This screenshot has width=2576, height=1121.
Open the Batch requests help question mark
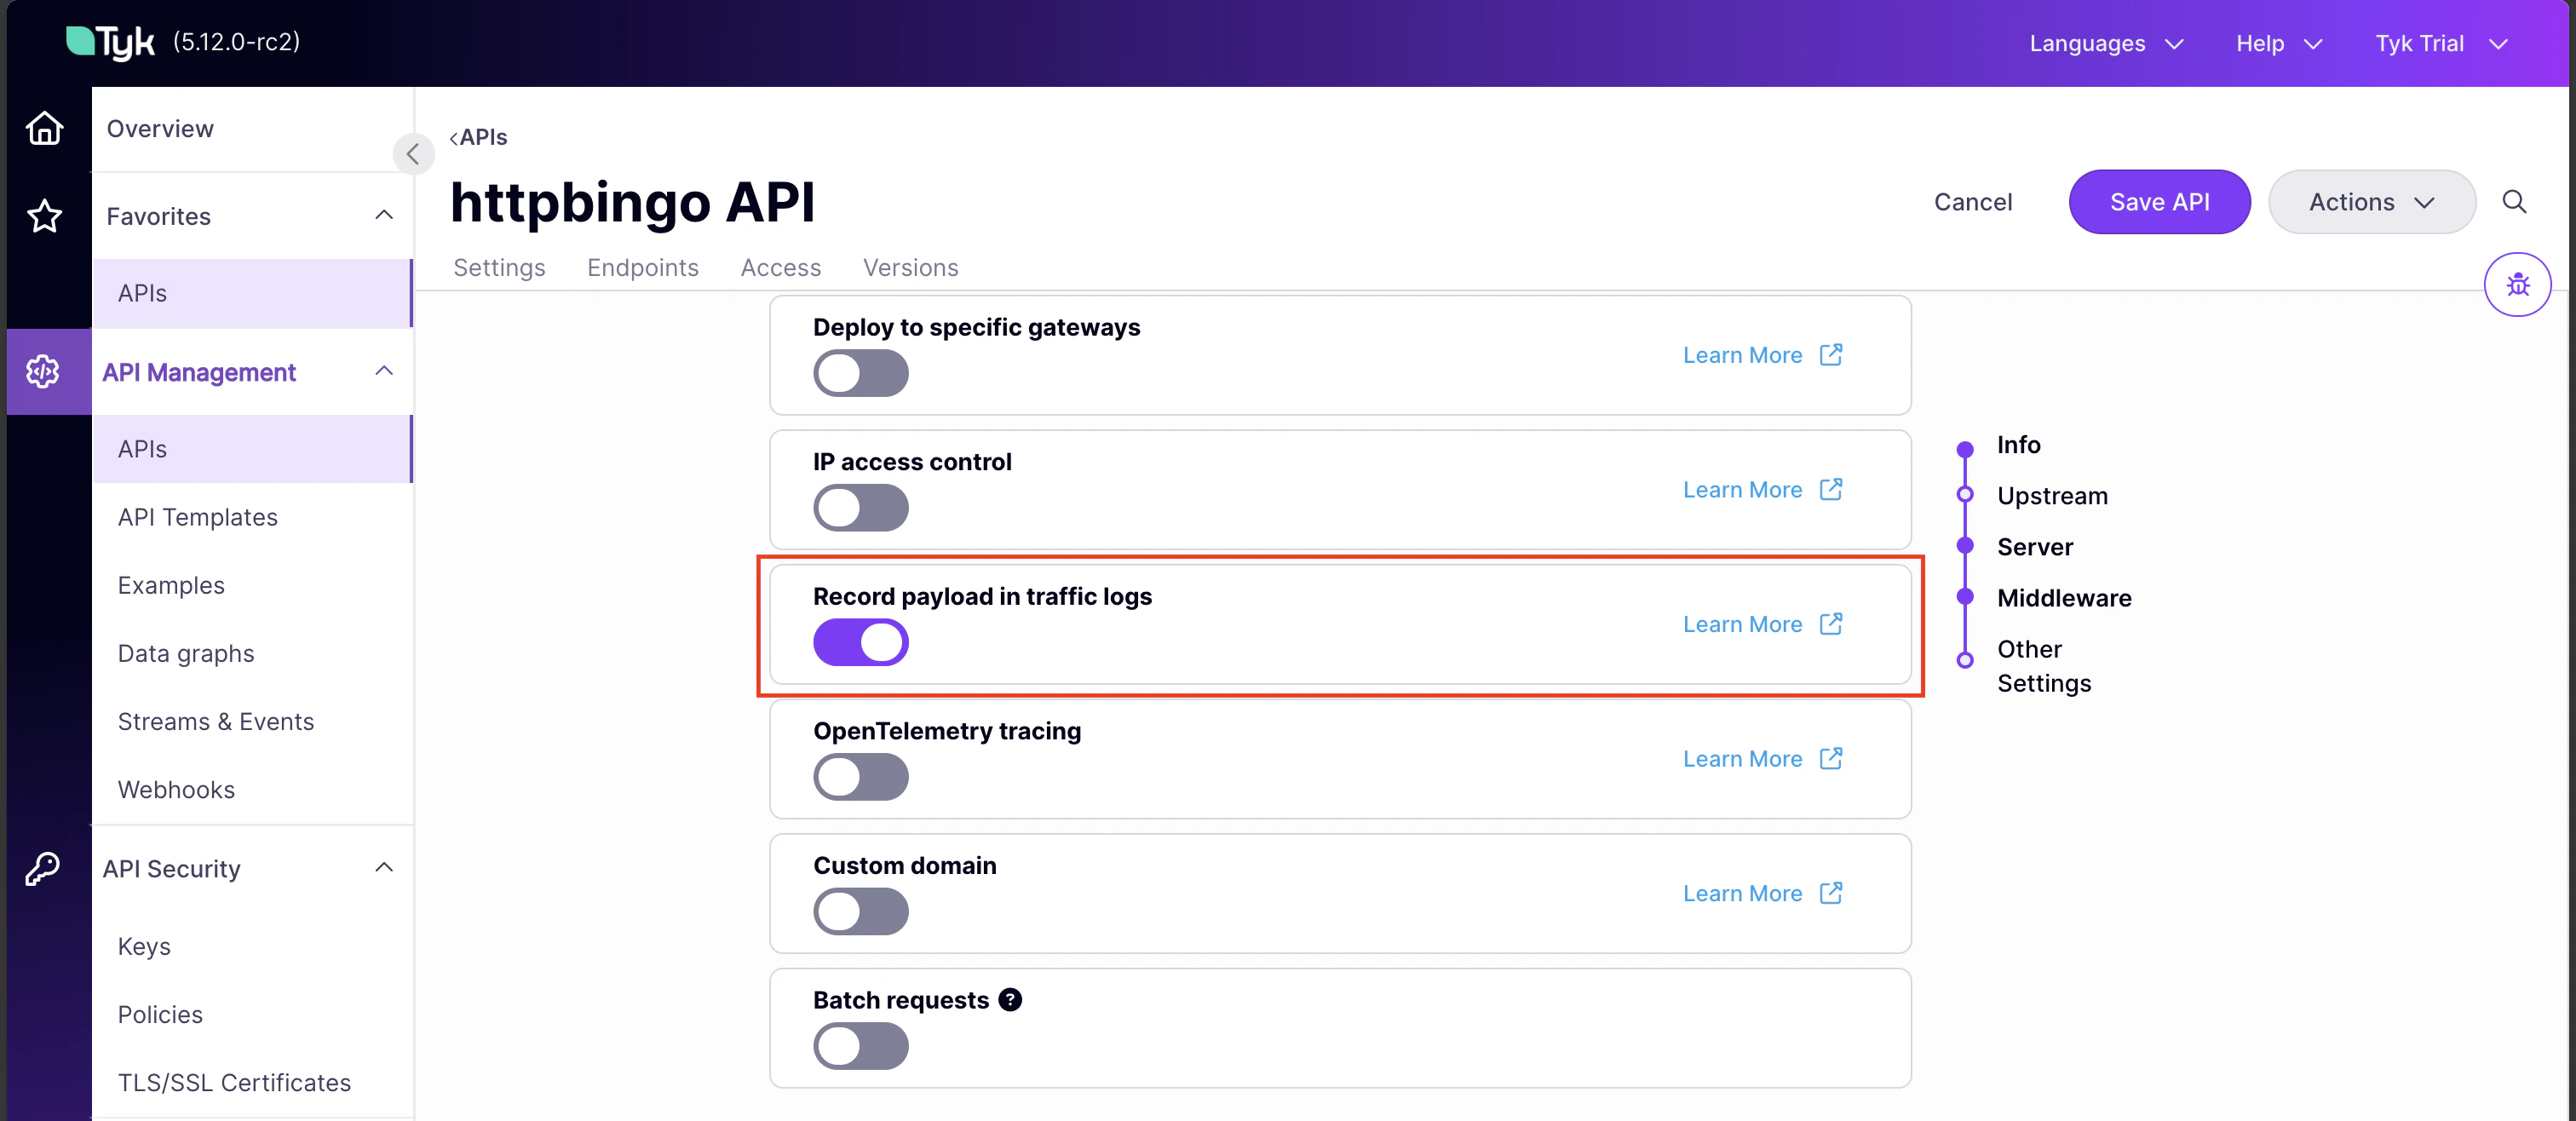[x=1011, y=999]
